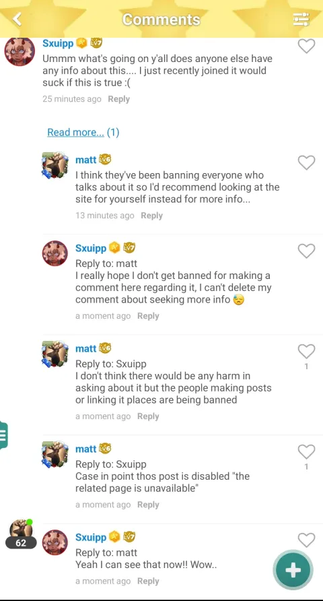Screen dimensions: 323x601
Task: Open the online user avatar with 62 badge
Action: click(x=21, y=534)
